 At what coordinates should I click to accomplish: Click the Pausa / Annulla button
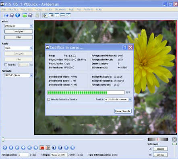(123, 111)
